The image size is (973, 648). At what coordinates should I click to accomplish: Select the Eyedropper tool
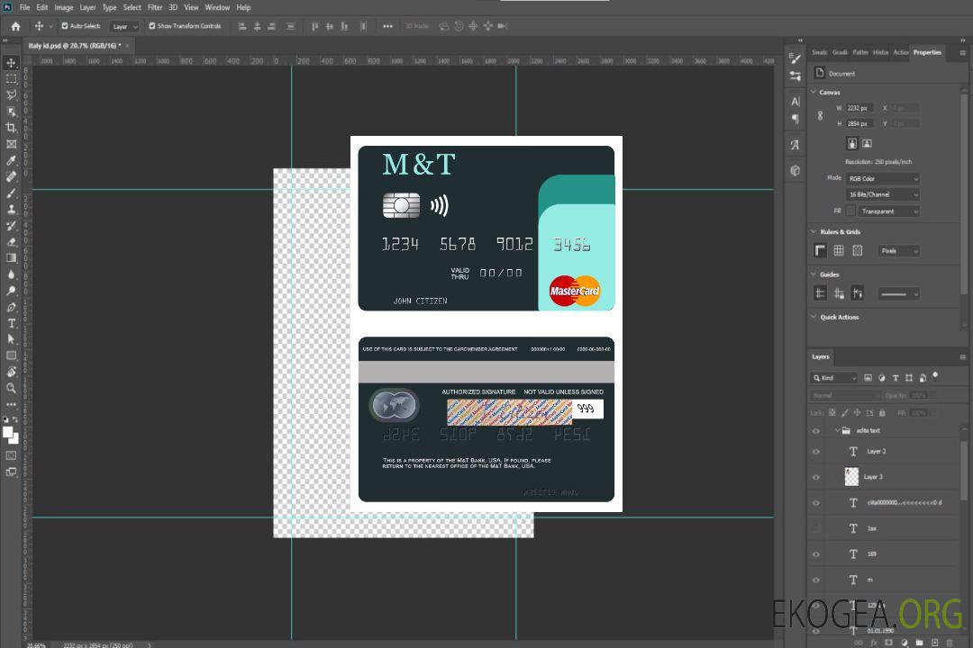point(11,160)
